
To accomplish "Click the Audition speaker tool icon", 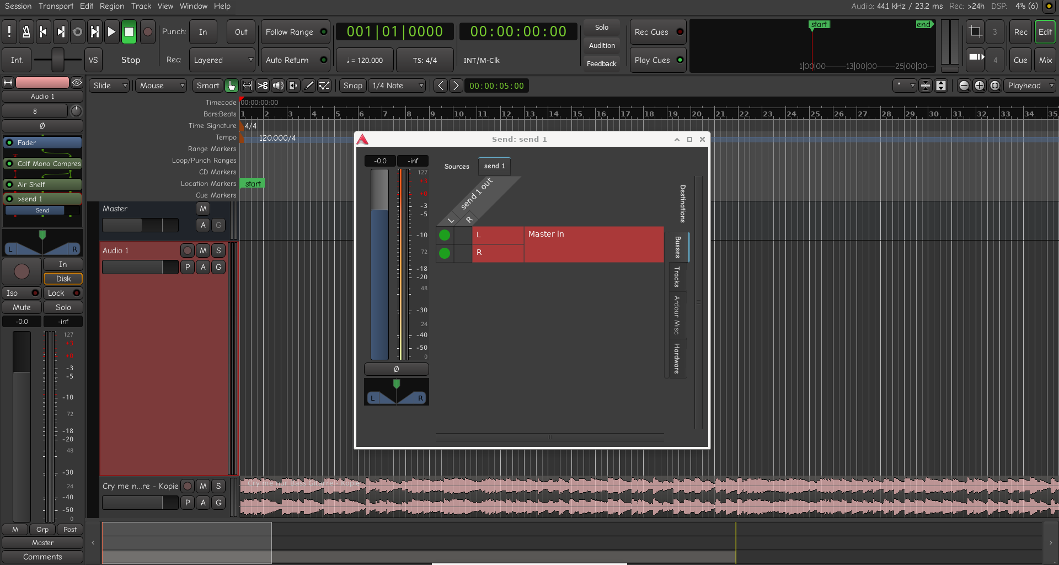I will point(278,86).
